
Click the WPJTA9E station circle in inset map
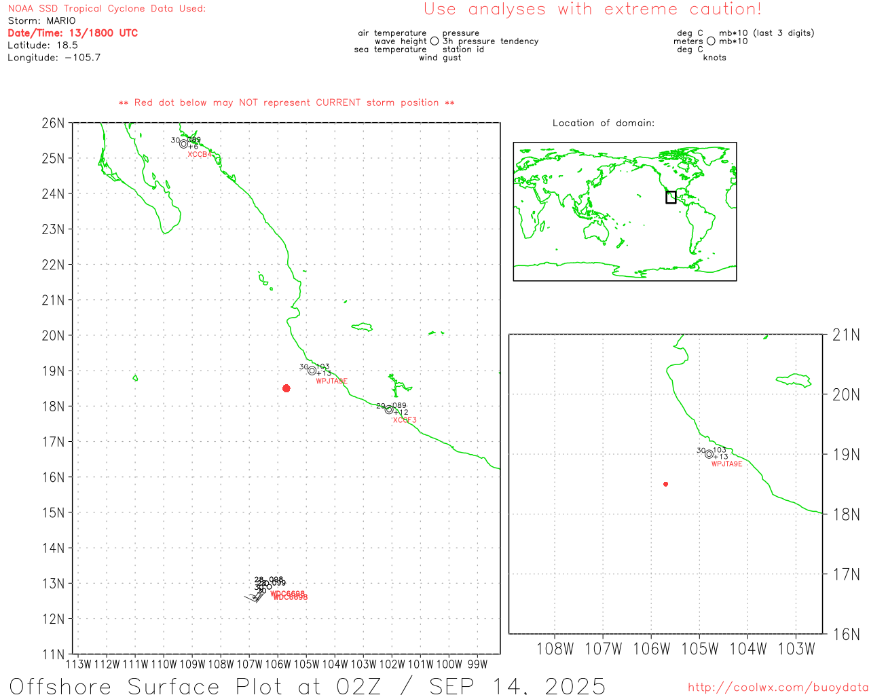coord(709,454)
